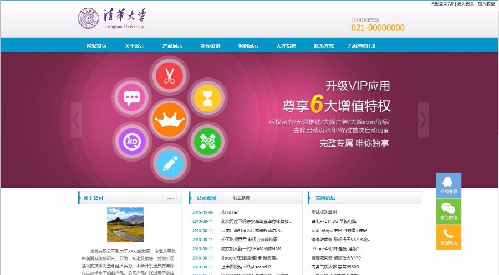Show previous banner slide arrow
The height and width of the screenshot is (275, 499).
(76, 120)
